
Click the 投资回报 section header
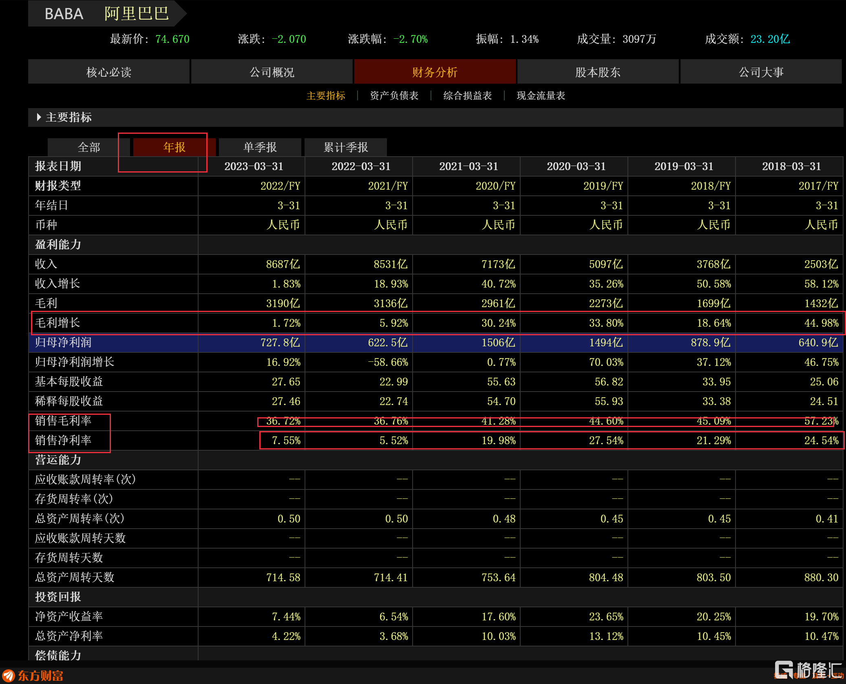58,597
